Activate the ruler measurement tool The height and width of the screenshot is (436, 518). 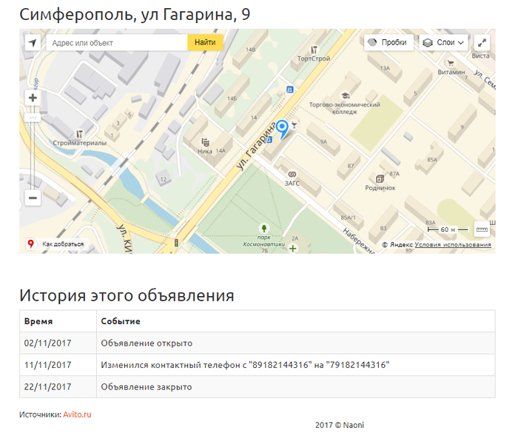[x=482, y=229]
